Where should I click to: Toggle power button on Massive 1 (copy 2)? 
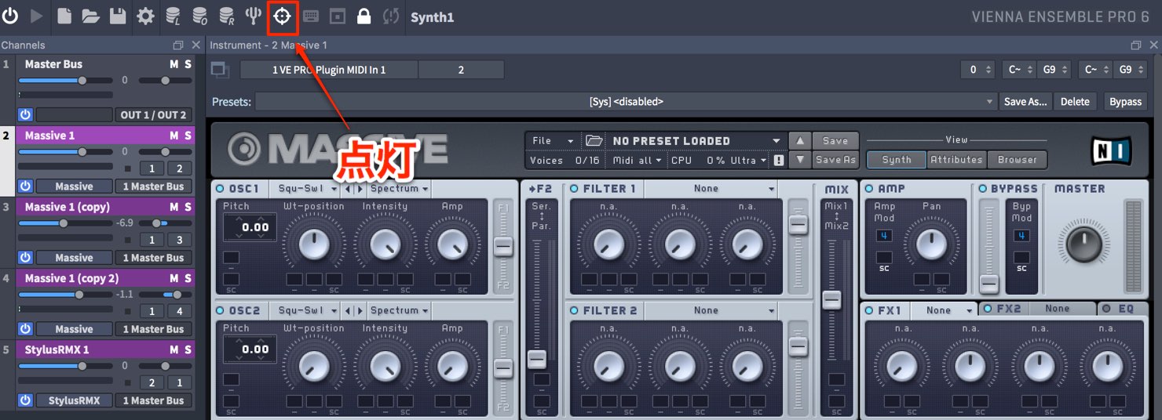[25, 329]
